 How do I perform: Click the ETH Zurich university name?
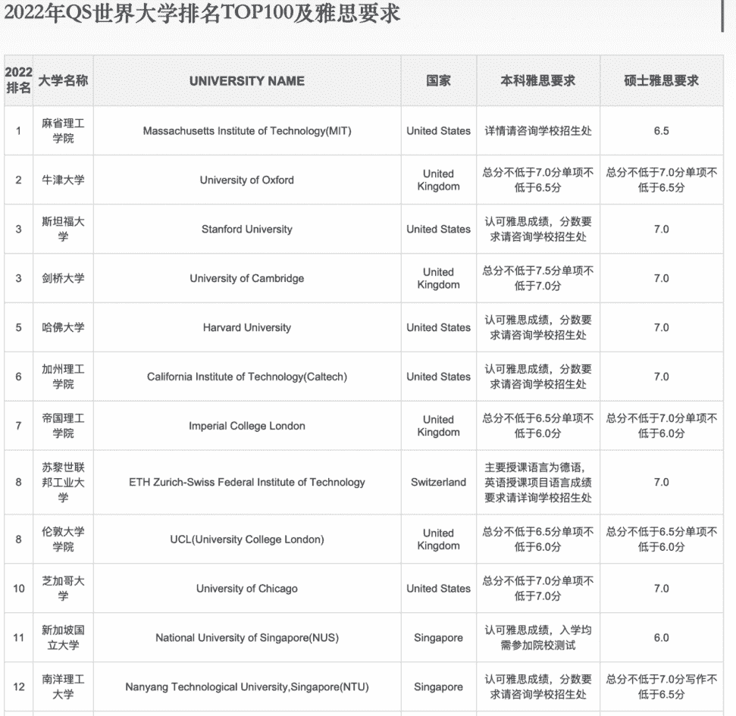pyautogui.click(x=246, y=482)
